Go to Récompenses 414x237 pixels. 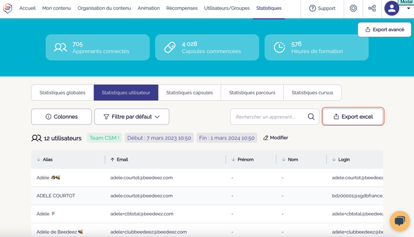(182, 8)
